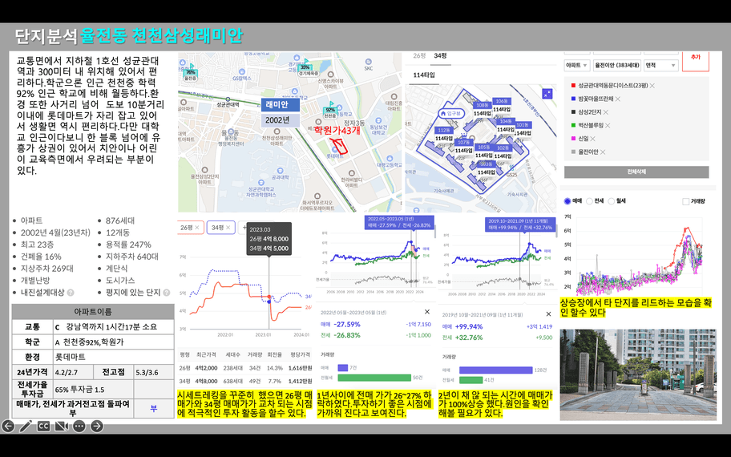
Task: Select table cell 천천중92%,학원가
Action: pyautogui.click(x=114, y=342)
